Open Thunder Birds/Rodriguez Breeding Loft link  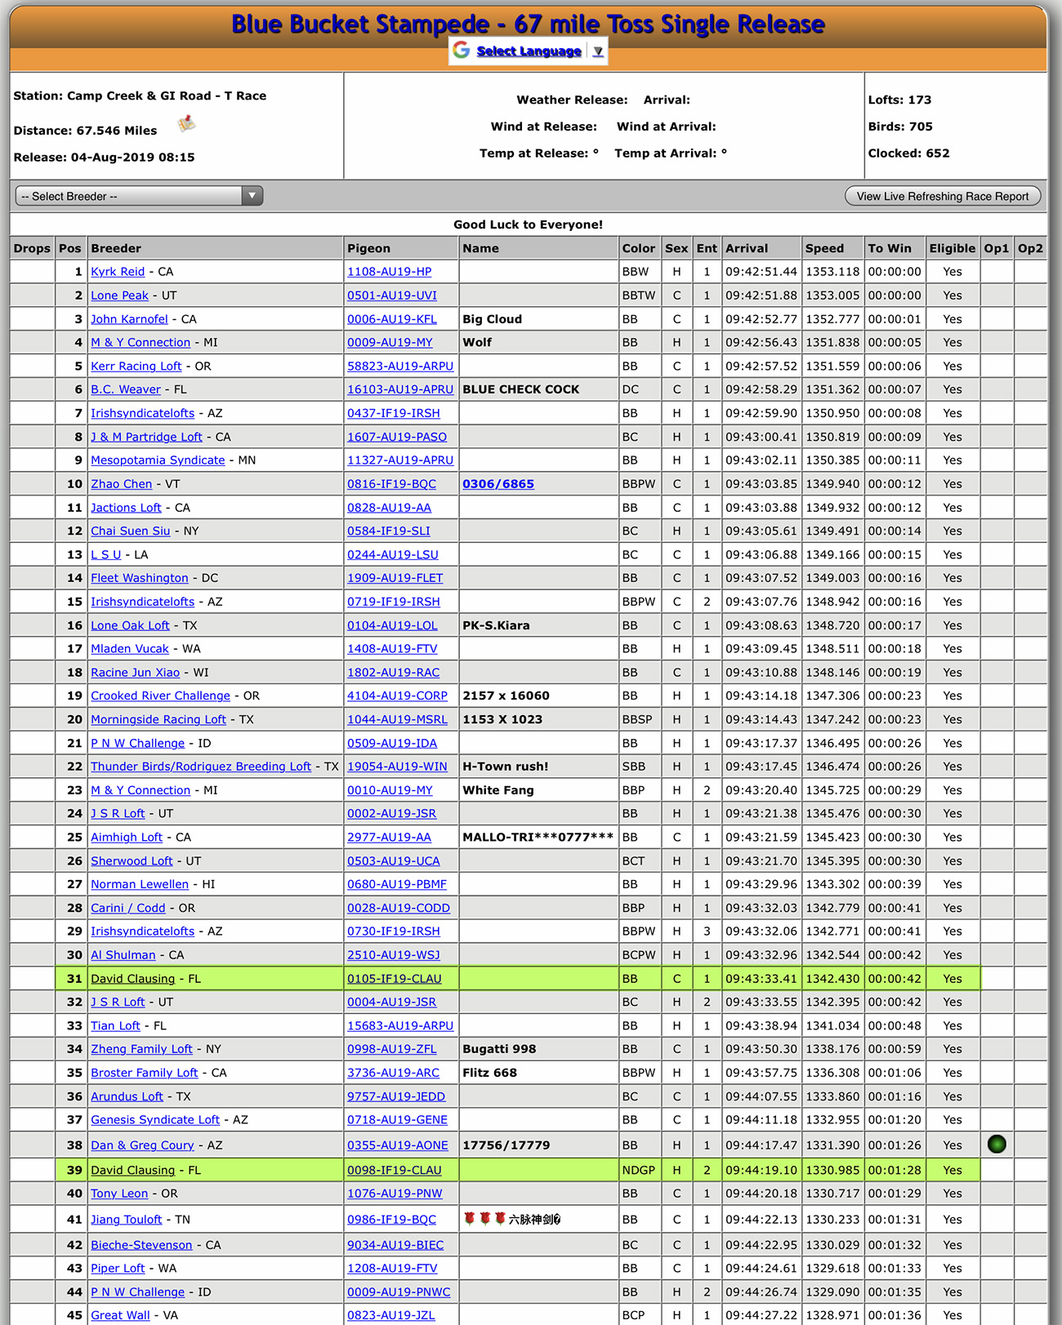point(201,767)
